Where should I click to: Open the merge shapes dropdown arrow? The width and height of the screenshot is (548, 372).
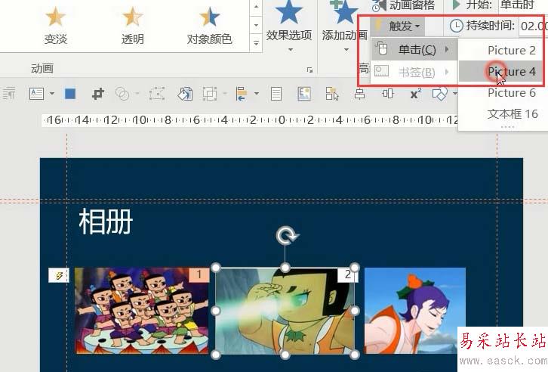[137, 94]
